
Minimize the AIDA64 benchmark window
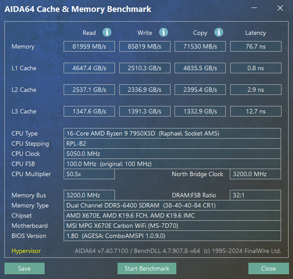click(x=254, y=8)
